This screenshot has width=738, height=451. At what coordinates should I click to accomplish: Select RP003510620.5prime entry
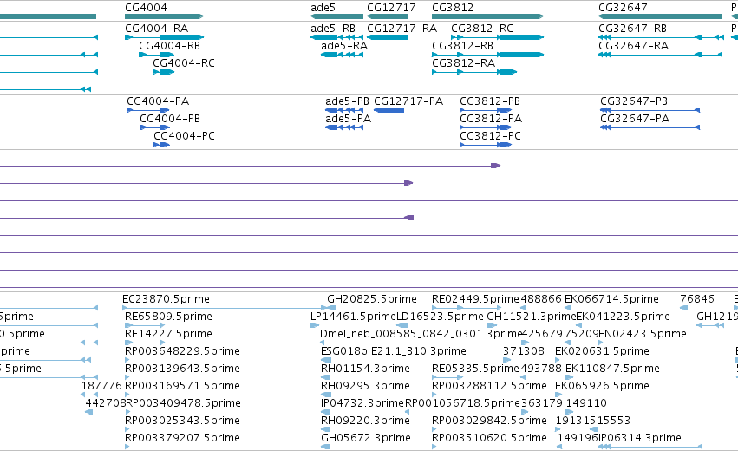coord(489,438)
